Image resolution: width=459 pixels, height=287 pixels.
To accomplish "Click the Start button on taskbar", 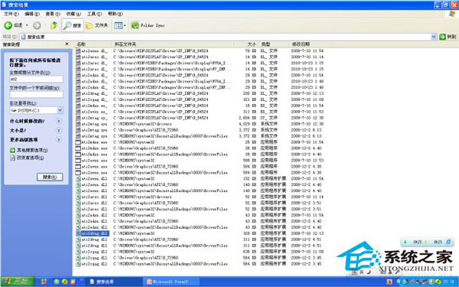I will (x=18, y=282).
